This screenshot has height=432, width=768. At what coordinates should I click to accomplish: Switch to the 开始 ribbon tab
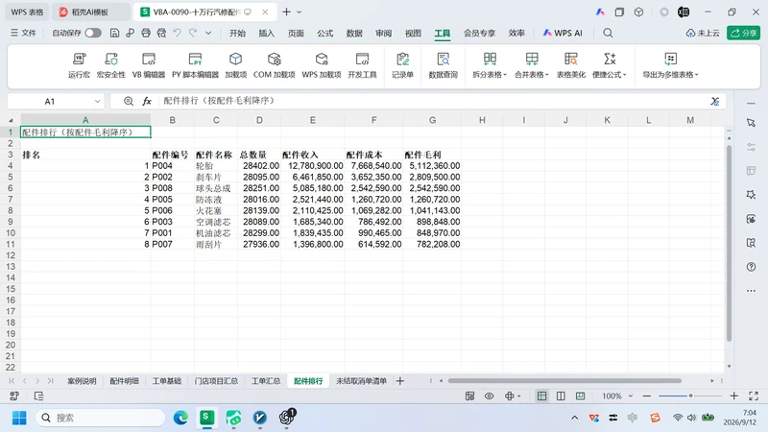(237, 33)
